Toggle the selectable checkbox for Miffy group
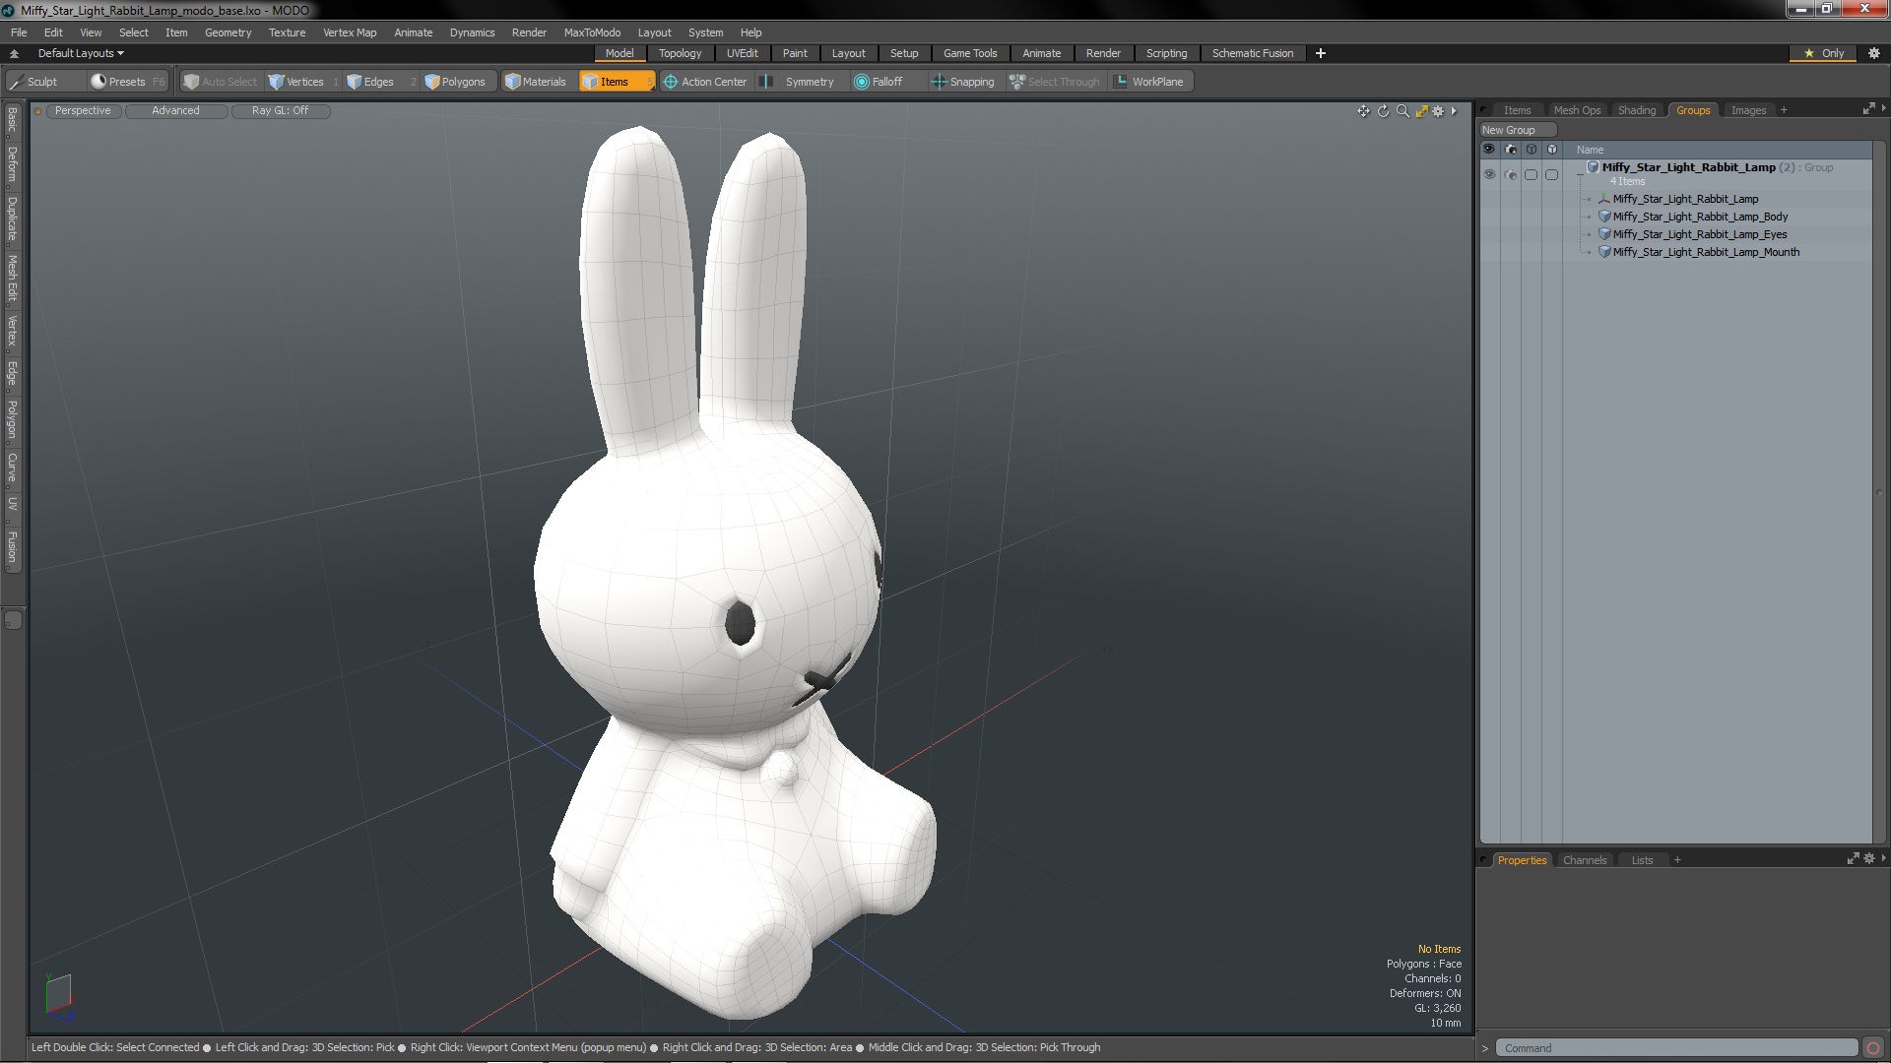 coord(1531,174)
